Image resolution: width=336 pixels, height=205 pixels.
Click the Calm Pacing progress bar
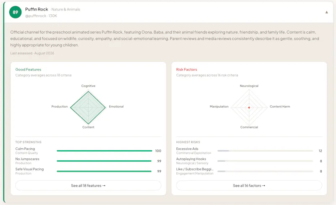[x=104, y=151]
